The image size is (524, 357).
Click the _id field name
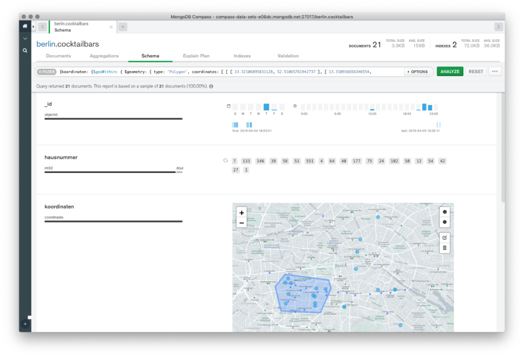pos(48,104)
